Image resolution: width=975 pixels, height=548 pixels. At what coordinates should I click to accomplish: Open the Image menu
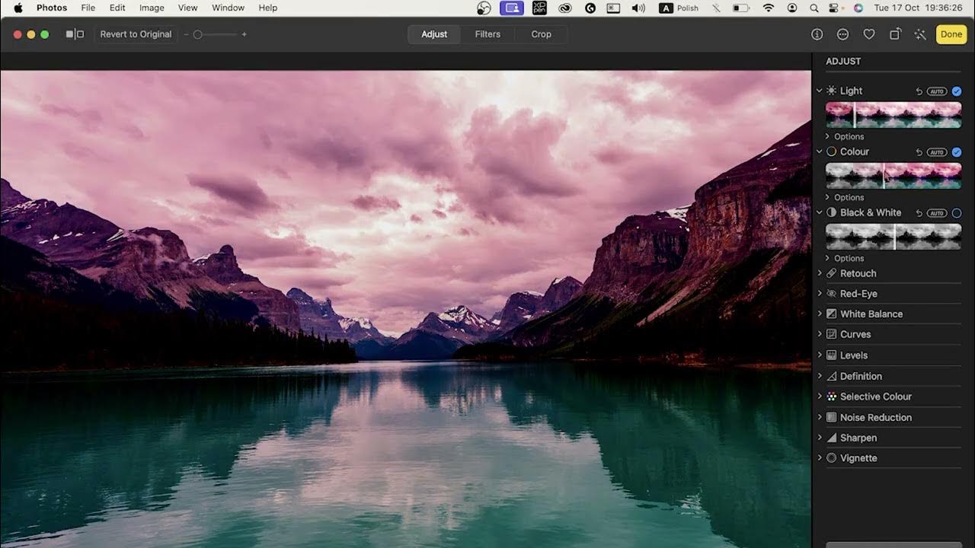[151, 8]
